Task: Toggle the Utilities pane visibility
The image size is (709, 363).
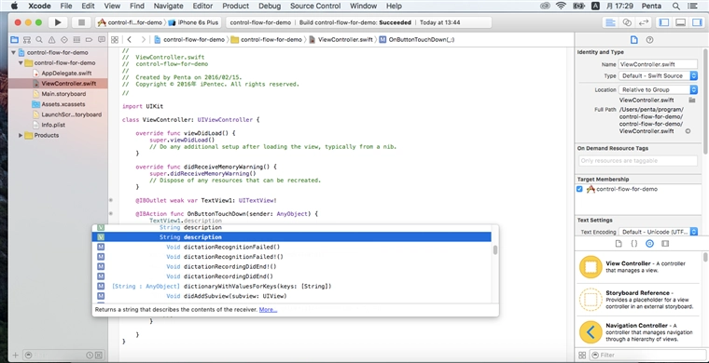Action: [696, 22]
